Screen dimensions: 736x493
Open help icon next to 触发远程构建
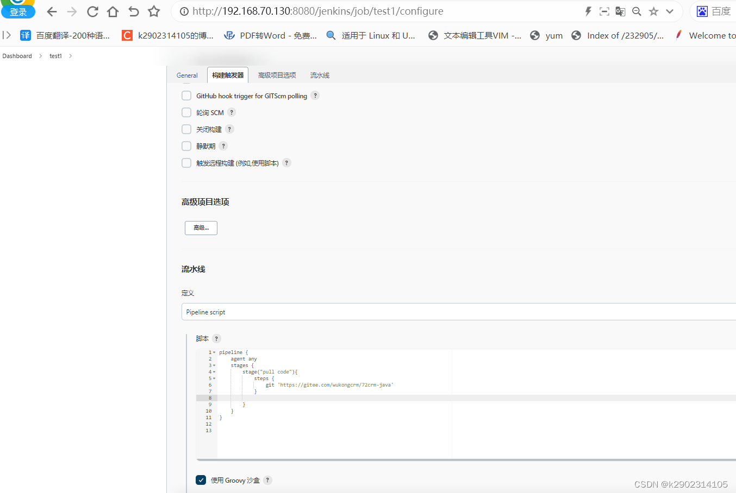pyautogui.click(x=286, y=163)
